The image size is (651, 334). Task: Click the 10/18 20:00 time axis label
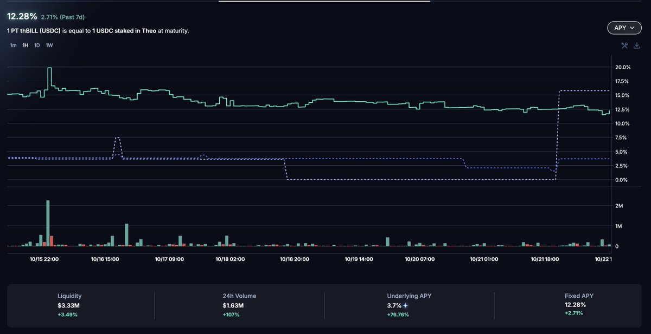pyautogui.click(x=295, y=259)
